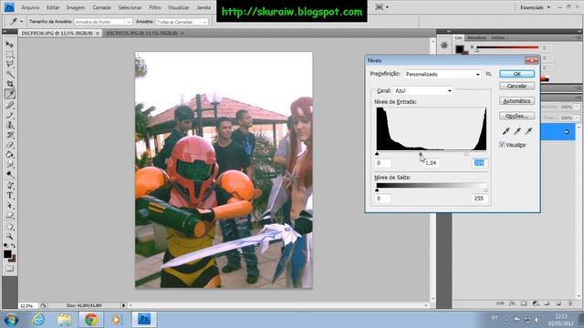The image size is (584, 328).
Task: Select the Shape tool
Action: pyautogui.click(x=10, y=215)
